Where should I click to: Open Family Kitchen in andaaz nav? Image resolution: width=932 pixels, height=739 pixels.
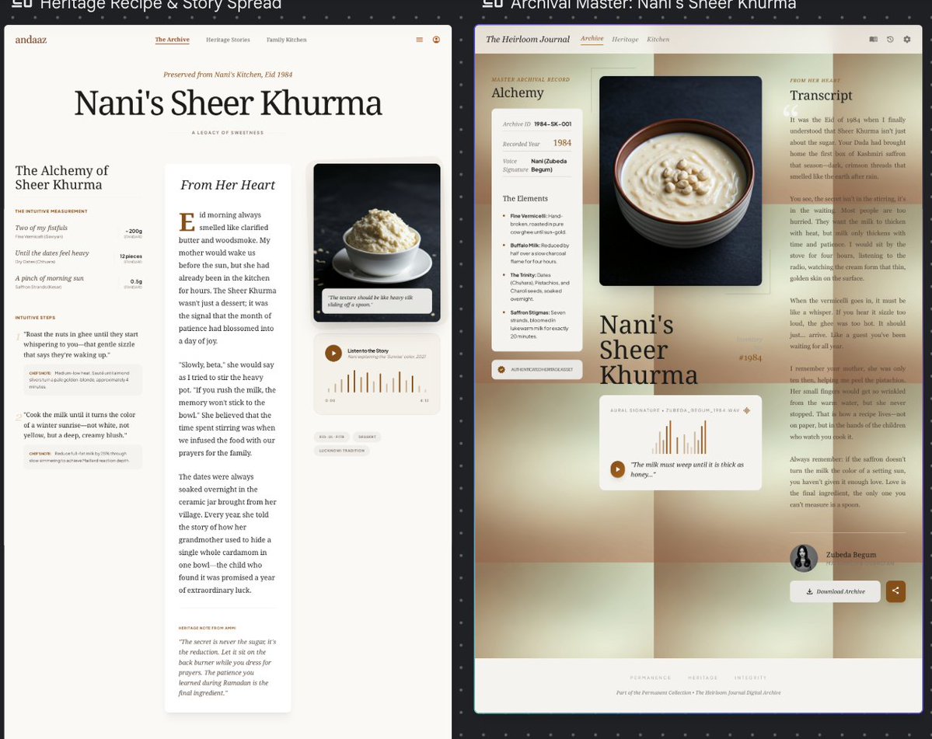pyautogui.click(x=287, y=40)
